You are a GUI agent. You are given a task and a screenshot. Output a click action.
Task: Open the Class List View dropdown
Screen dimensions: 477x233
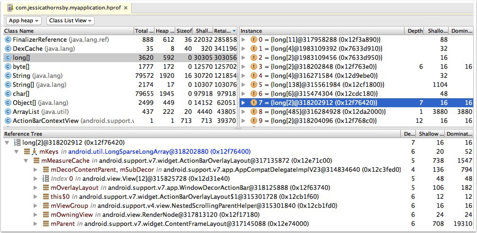70,20
